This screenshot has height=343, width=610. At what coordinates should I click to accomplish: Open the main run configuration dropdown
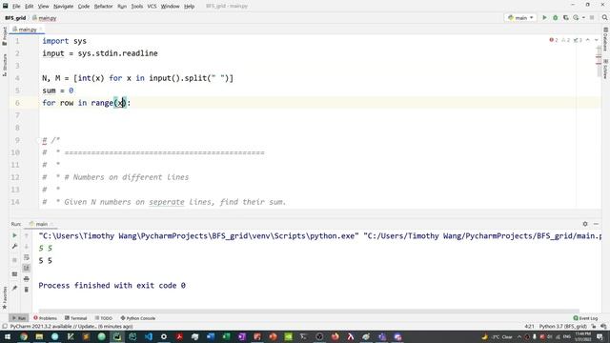[x=520, y=18]
